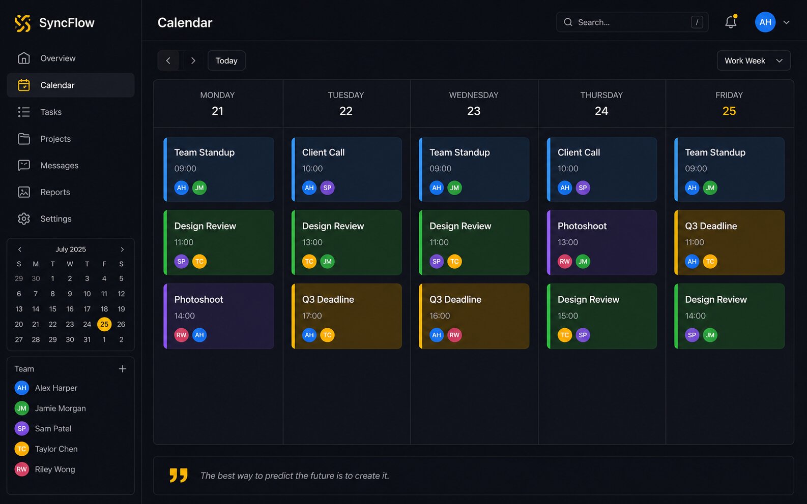Viewport: 807px width, 504px height.
Task: Open Settings from the sidebar
Action: pos(56,218)
